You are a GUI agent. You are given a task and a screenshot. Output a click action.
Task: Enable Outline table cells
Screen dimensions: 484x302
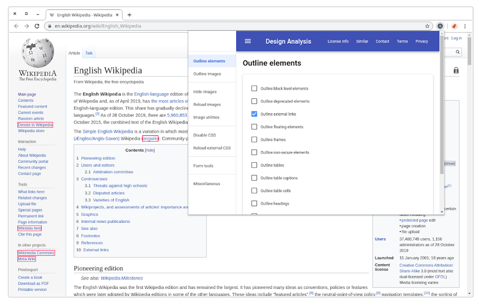point(254,191)
